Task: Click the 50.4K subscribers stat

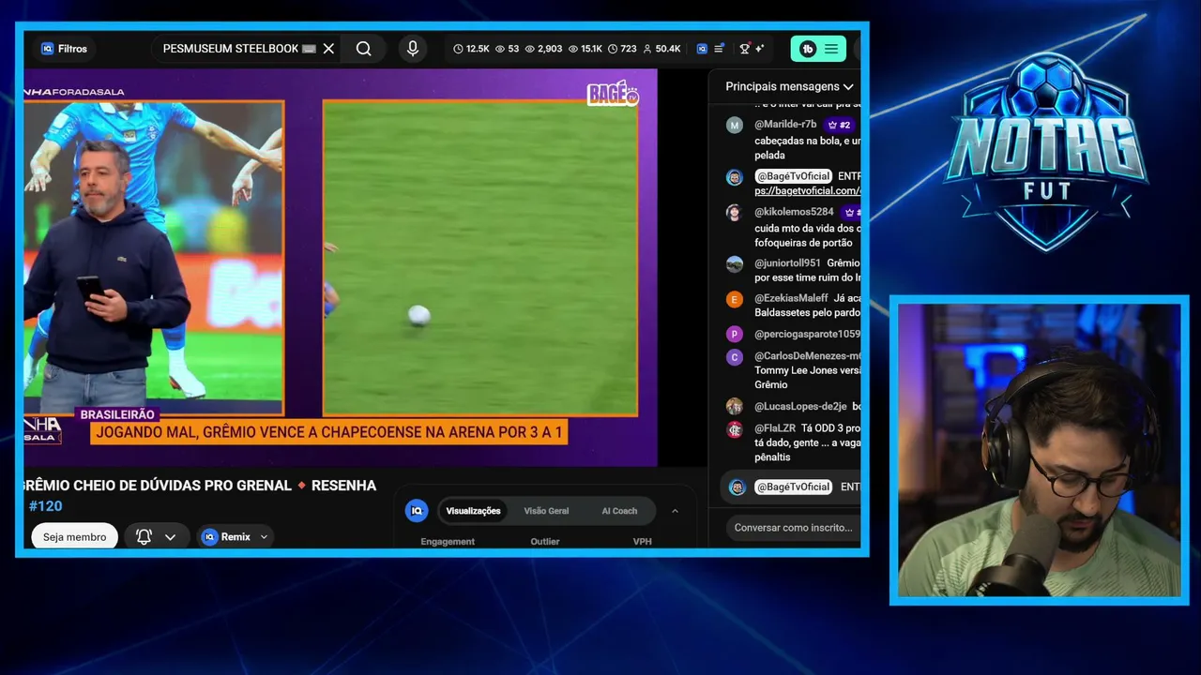Action: pyautogui.click(x=661, y=49)
